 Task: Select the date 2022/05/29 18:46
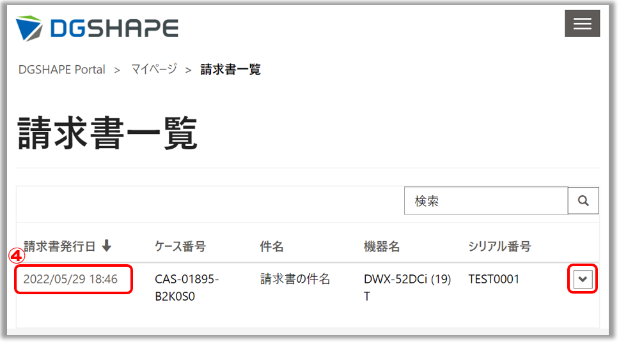point(70,280)
